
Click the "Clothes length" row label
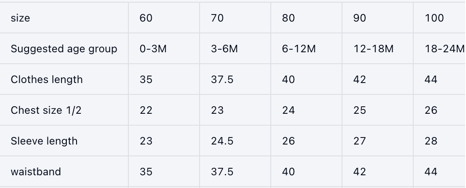(x=47, y=80)
